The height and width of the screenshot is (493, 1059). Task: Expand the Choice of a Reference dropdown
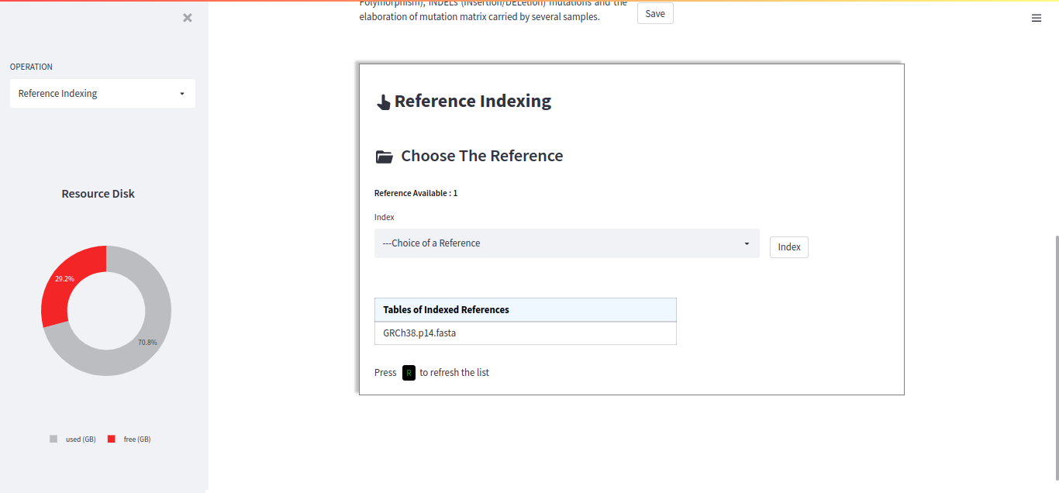click(x=567, y=243)
